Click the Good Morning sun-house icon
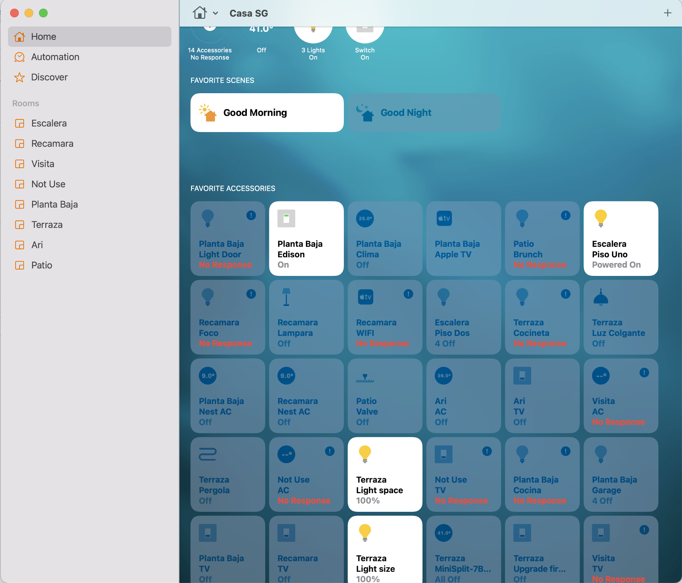 (208, 113)
